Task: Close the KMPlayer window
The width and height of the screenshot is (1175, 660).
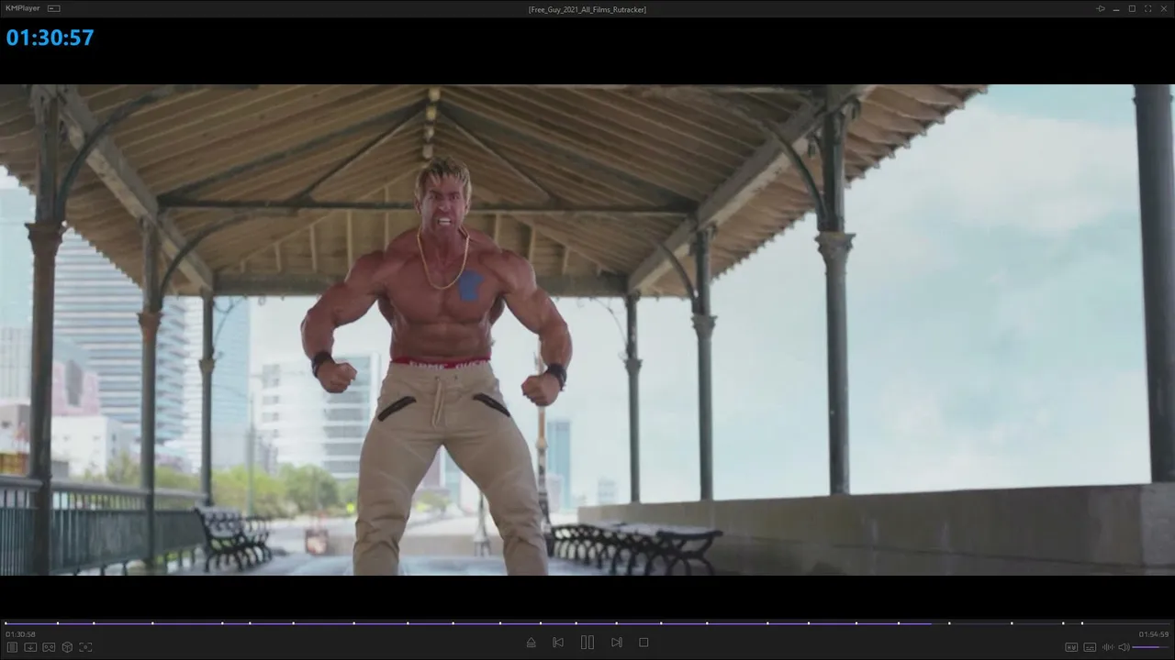Action: (x=1163, y=8)
